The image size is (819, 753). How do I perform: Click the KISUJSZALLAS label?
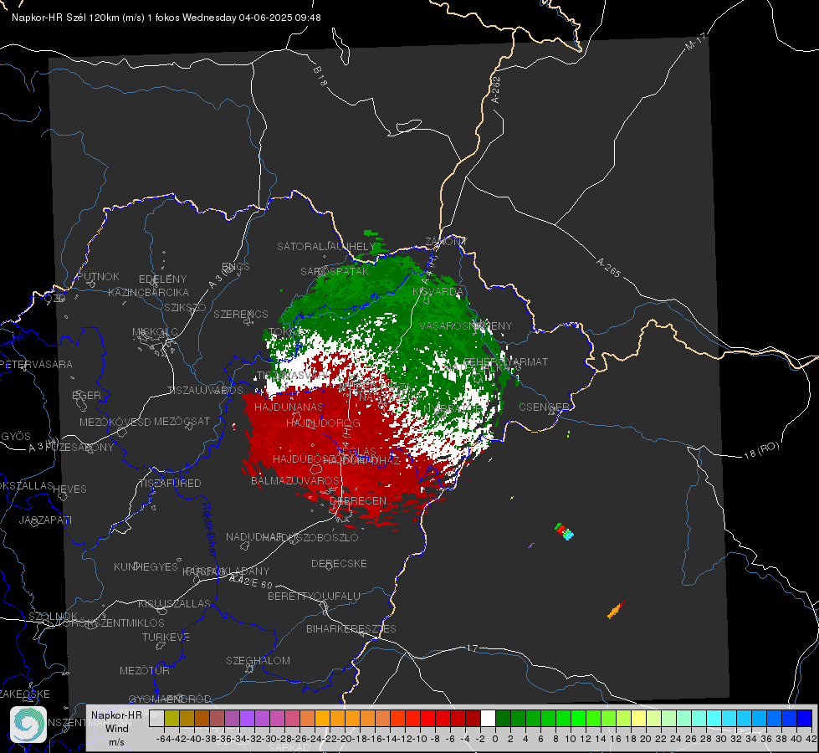coord(174,604)
